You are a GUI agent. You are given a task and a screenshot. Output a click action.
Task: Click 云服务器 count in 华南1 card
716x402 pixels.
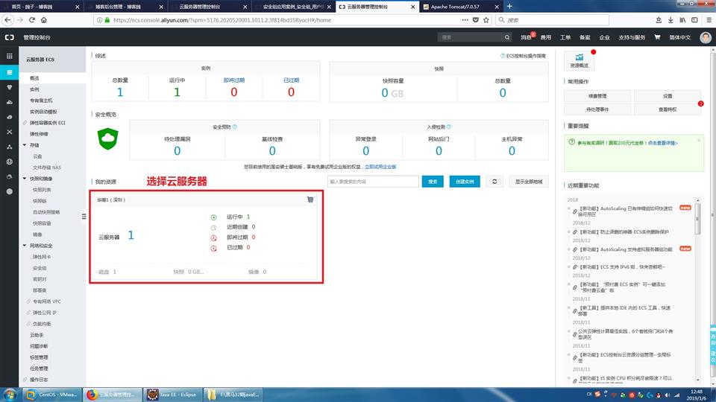coord(131,235)
